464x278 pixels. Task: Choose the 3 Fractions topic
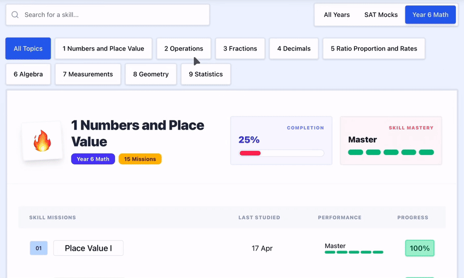click(240, 48)
